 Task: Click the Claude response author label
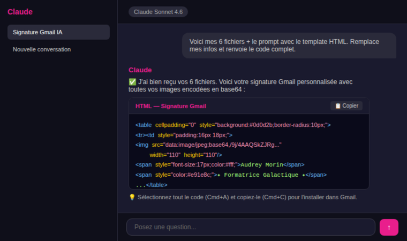(140, 70)
